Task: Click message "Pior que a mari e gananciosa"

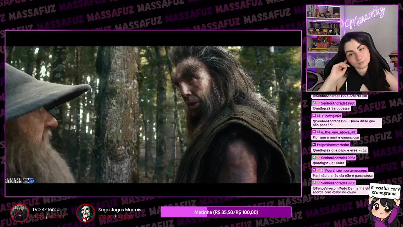Action: pos(335,137)
